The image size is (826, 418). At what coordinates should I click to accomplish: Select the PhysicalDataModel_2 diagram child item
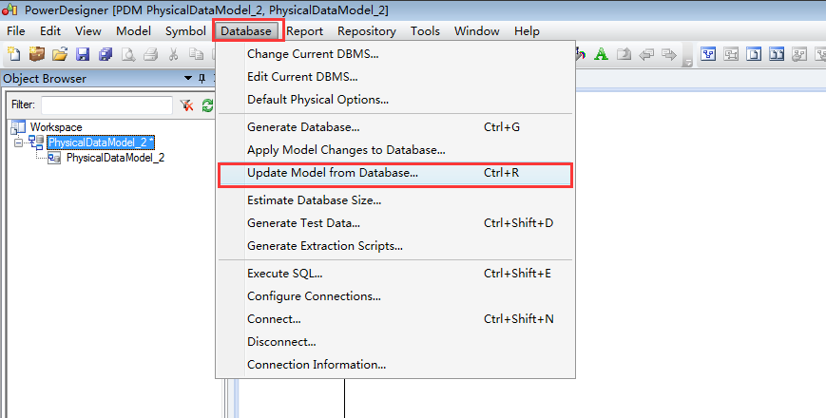coord(115,158)
